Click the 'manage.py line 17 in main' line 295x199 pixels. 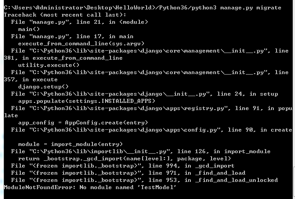pos(72,36)
